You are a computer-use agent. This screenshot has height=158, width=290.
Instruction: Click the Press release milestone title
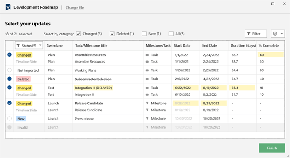click(84, 119)
